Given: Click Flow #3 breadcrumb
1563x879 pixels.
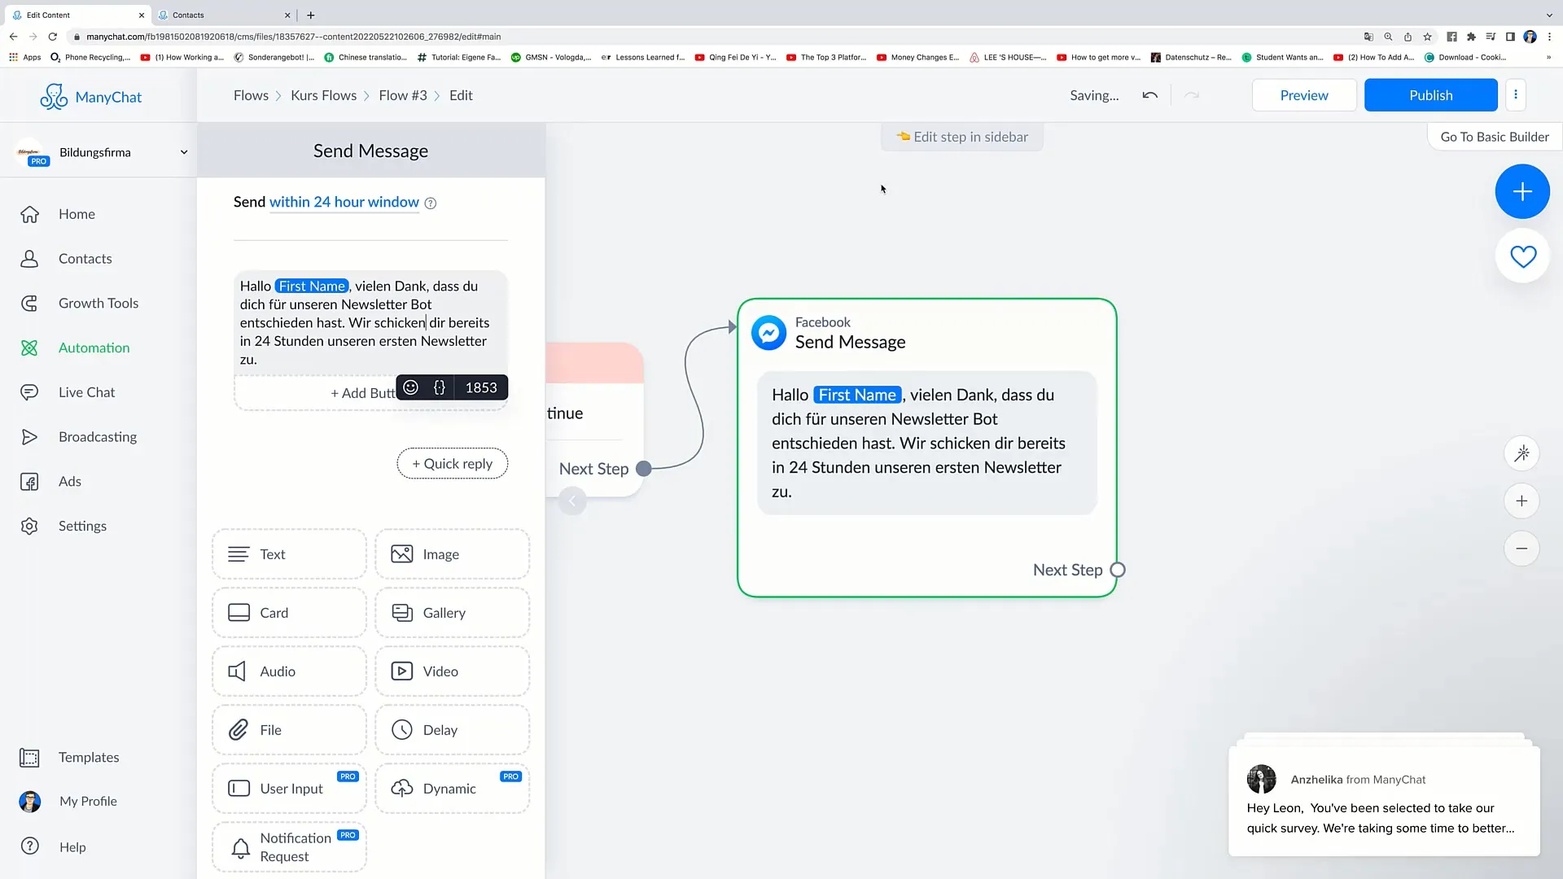Looking at the screenshot, I should click(x=402, y=95).
